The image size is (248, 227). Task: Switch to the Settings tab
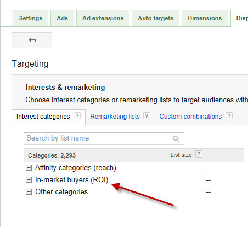pos(31,18)
